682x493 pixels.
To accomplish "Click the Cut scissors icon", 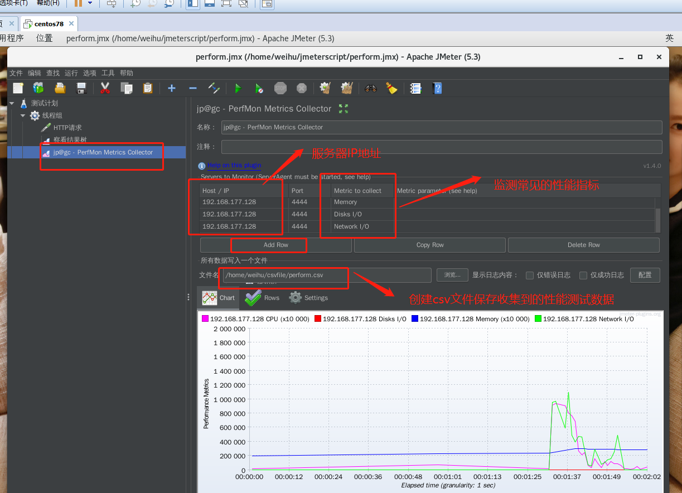I will tap(105, 88).
